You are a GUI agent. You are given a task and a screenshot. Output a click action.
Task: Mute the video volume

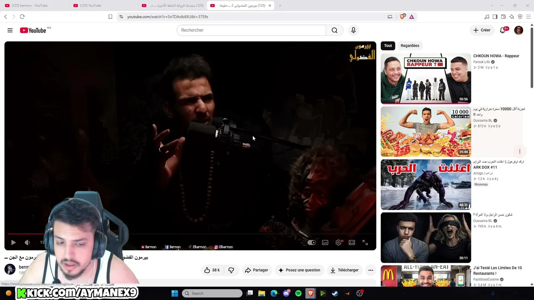[27, 242]
